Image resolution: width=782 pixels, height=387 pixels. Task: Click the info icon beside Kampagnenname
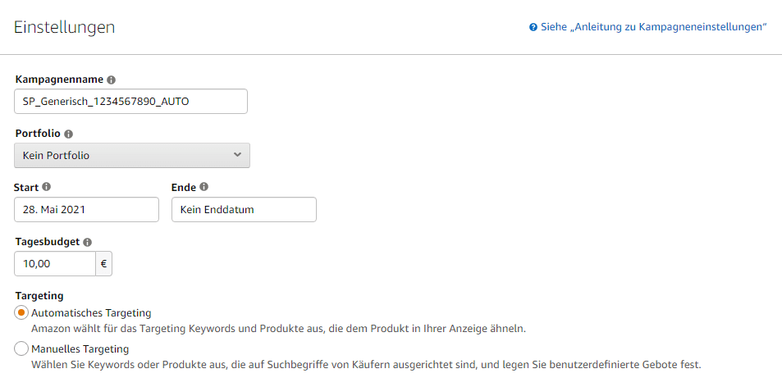tap(112, 80)
